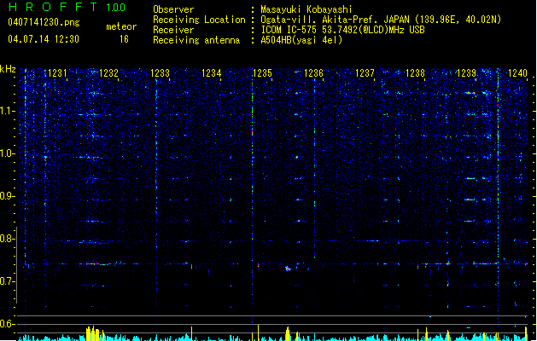
Task: Select the meteor count 16
Action: point(124,39)
